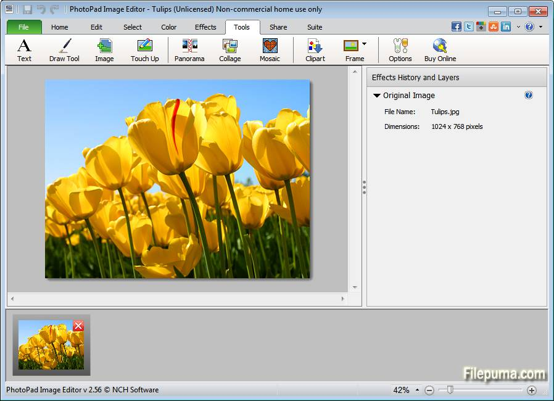554x401 pixels.
Task: Collapse the Original Image section
Action: [376, 96]
